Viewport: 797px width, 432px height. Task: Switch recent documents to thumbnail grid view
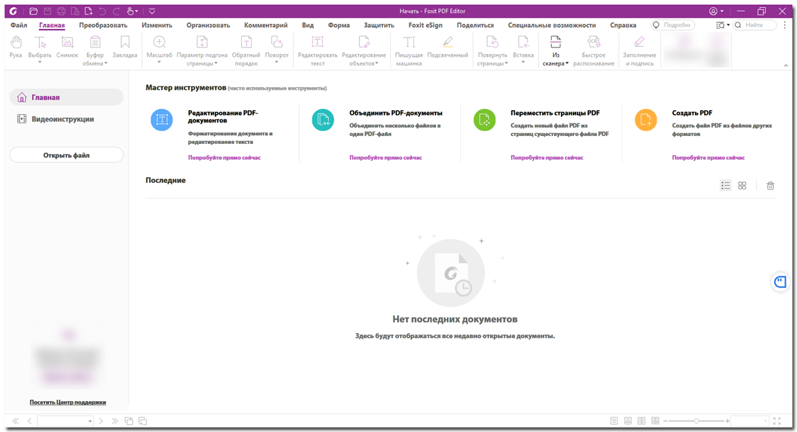(742, 186)
